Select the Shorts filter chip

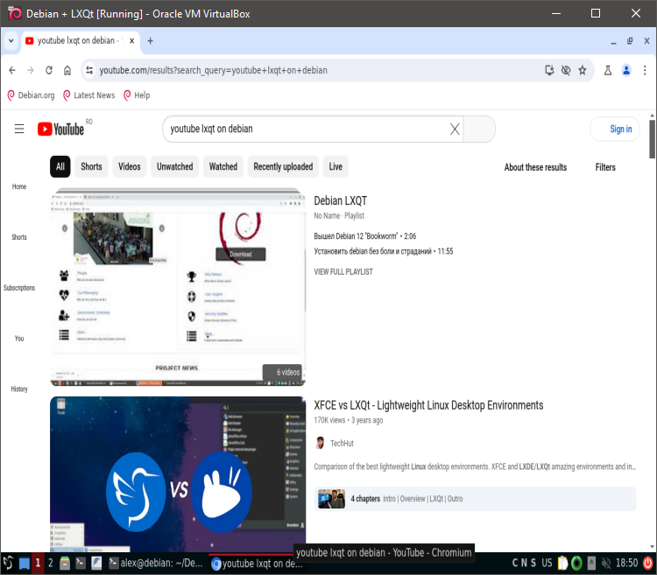pyautogui.click(x=91, y=166)
